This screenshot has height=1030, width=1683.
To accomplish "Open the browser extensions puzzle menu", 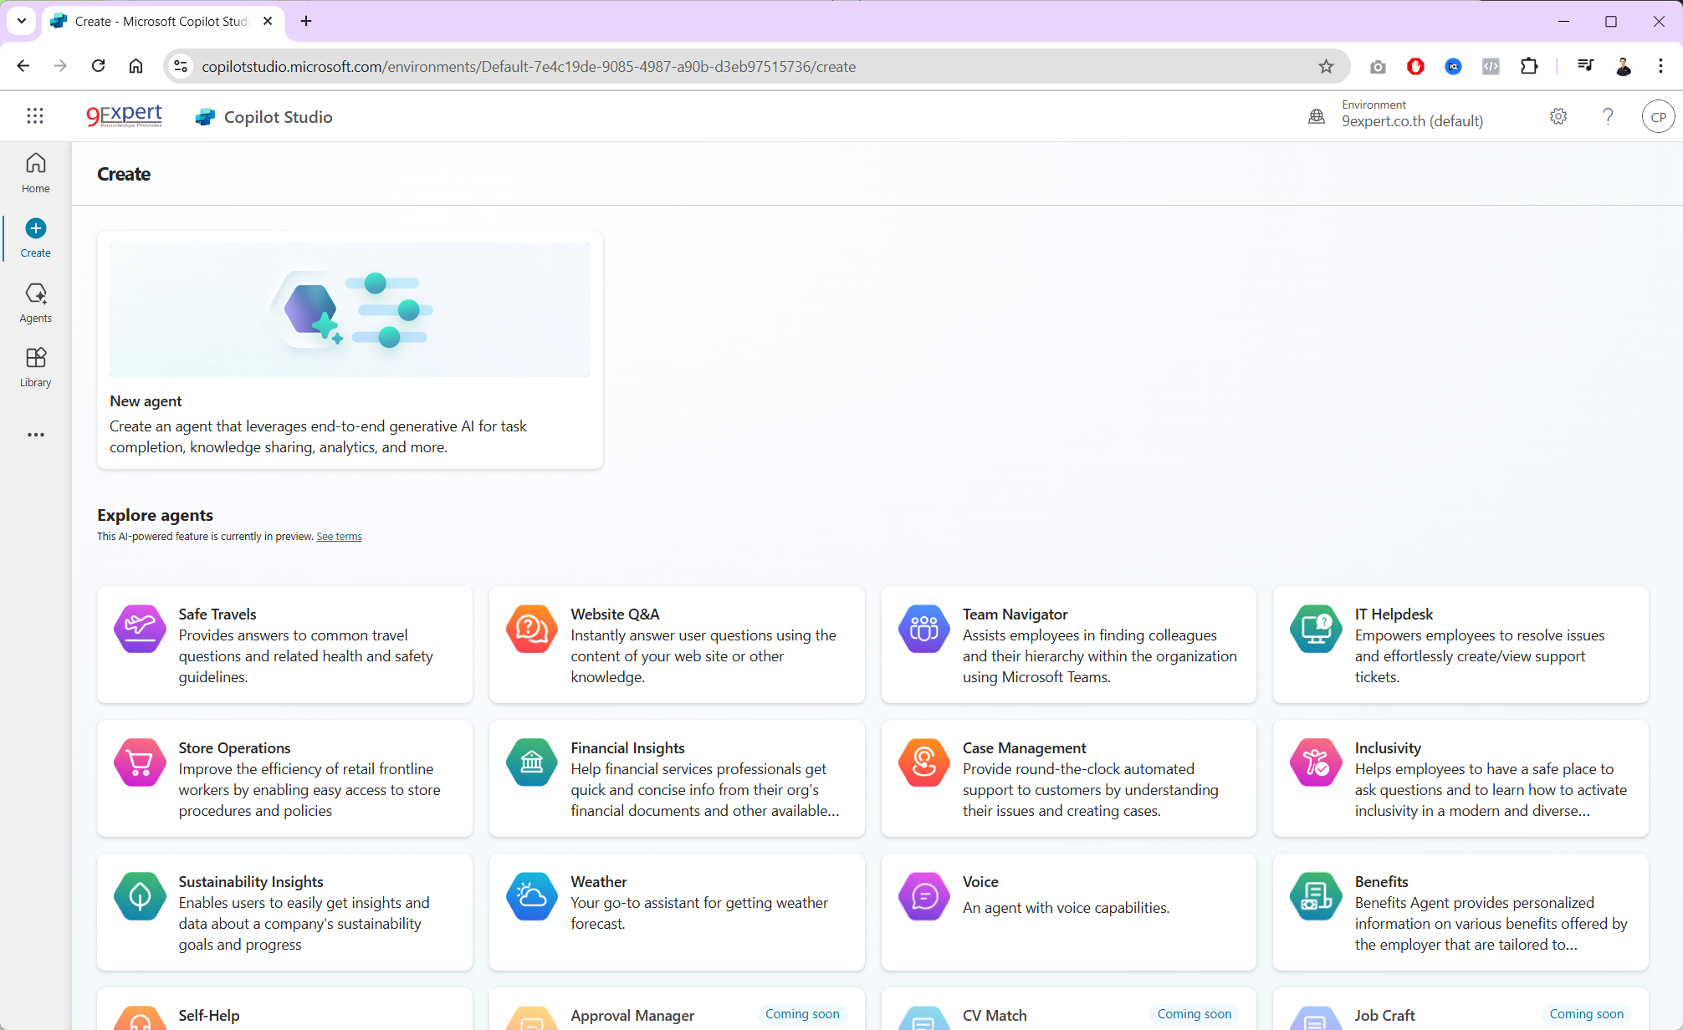I will (1530, 66).
